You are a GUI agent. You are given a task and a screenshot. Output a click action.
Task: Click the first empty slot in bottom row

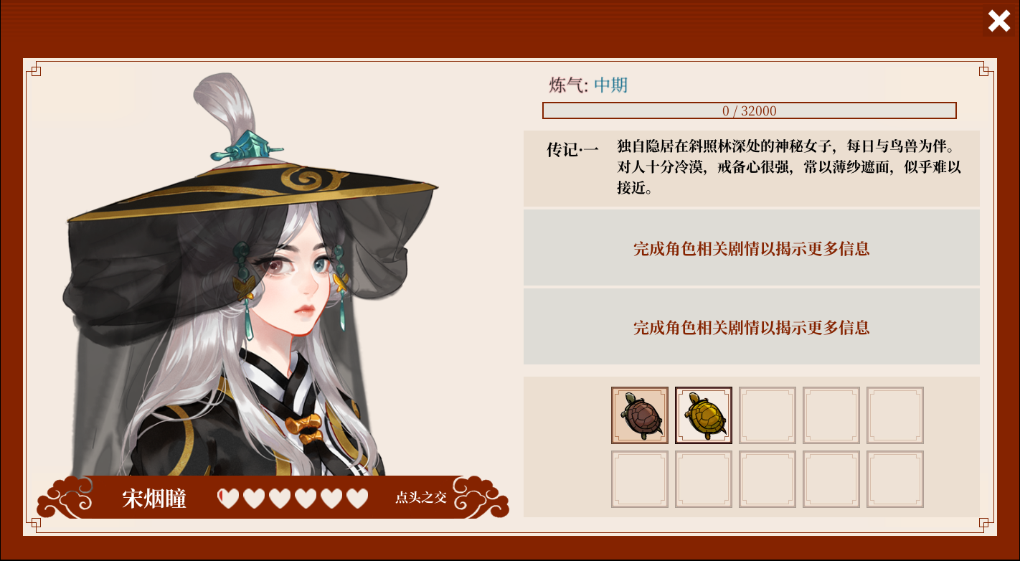(x=640, y=479)
